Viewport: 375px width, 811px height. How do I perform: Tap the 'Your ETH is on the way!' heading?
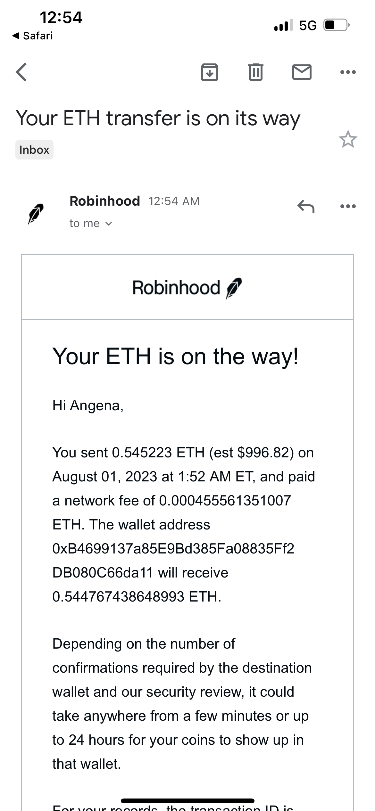(x=176, y=356)
